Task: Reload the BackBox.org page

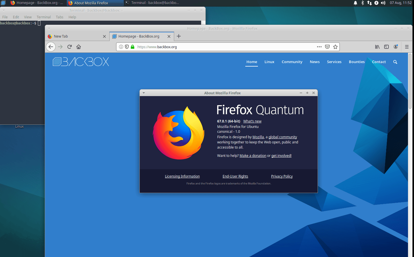Action: click(69, 47)
